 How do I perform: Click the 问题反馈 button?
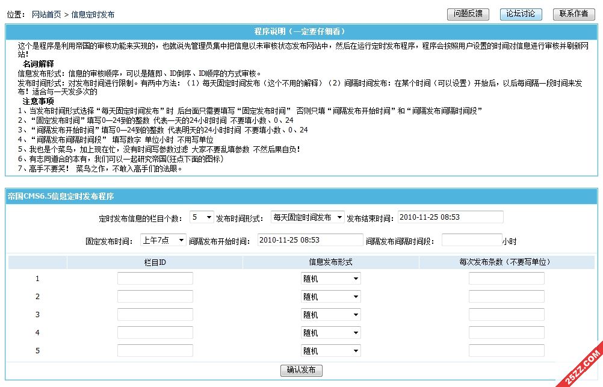[x=468, y=14]
